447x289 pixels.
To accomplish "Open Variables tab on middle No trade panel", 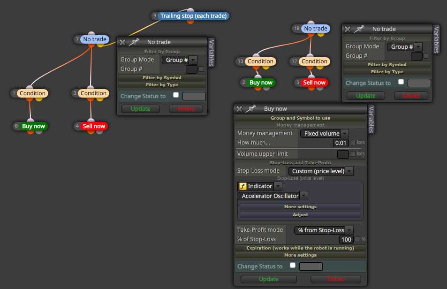I will (x=211, y=53).
